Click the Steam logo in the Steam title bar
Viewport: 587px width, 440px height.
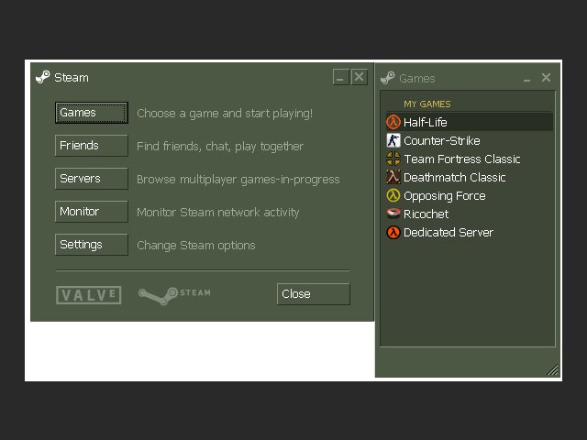click(43, 77)
